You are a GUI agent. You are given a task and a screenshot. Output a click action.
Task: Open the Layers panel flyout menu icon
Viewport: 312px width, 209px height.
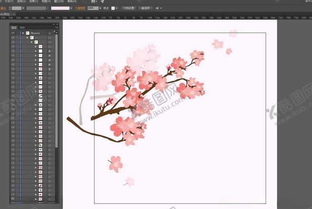57,28
